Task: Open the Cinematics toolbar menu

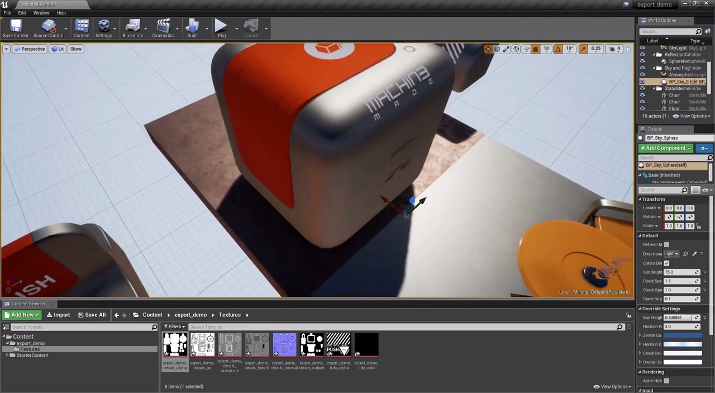Action: [163, 28]
